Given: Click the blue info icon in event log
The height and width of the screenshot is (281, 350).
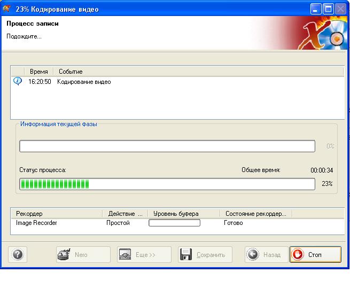Looking at the screenshot, I should click(x=18, y=81).
